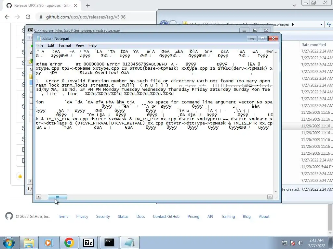Click the GitHub logo in page footer

tap(9, 216)
